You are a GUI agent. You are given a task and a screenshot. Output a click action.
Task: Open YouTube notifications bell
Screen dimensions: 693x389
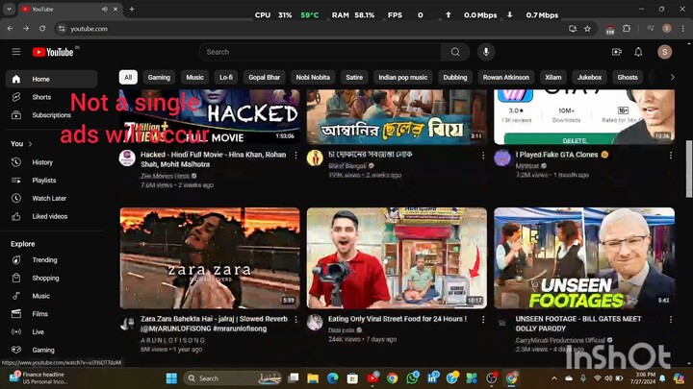point(638,52)
